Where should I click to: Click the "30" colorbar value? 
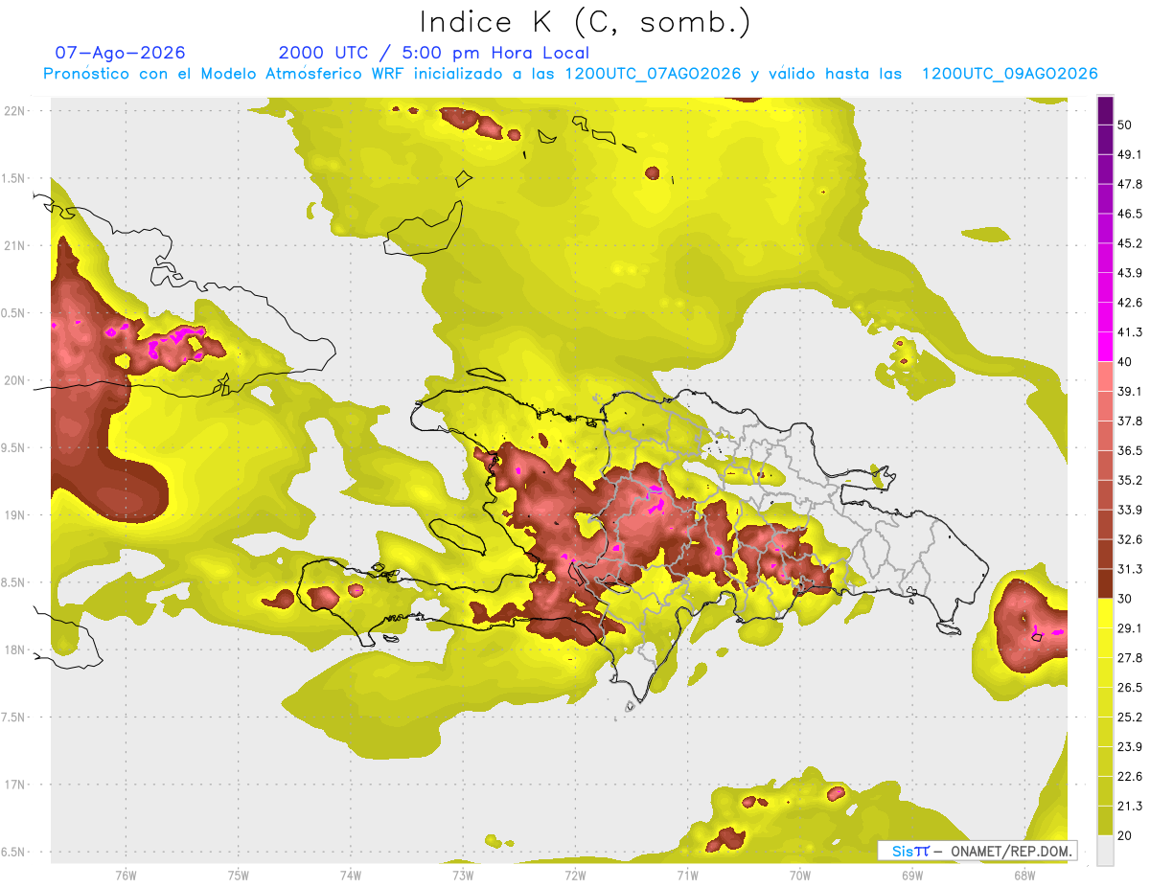1126,599
